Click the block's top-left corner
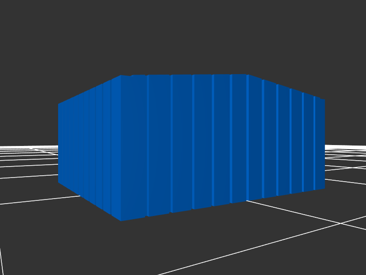This screenshot has height=275, width=366. click(x=59, y=104)
